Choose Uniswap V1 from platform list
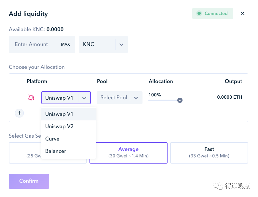This screenshot has height=197, width=258. (x=69, y=114)
